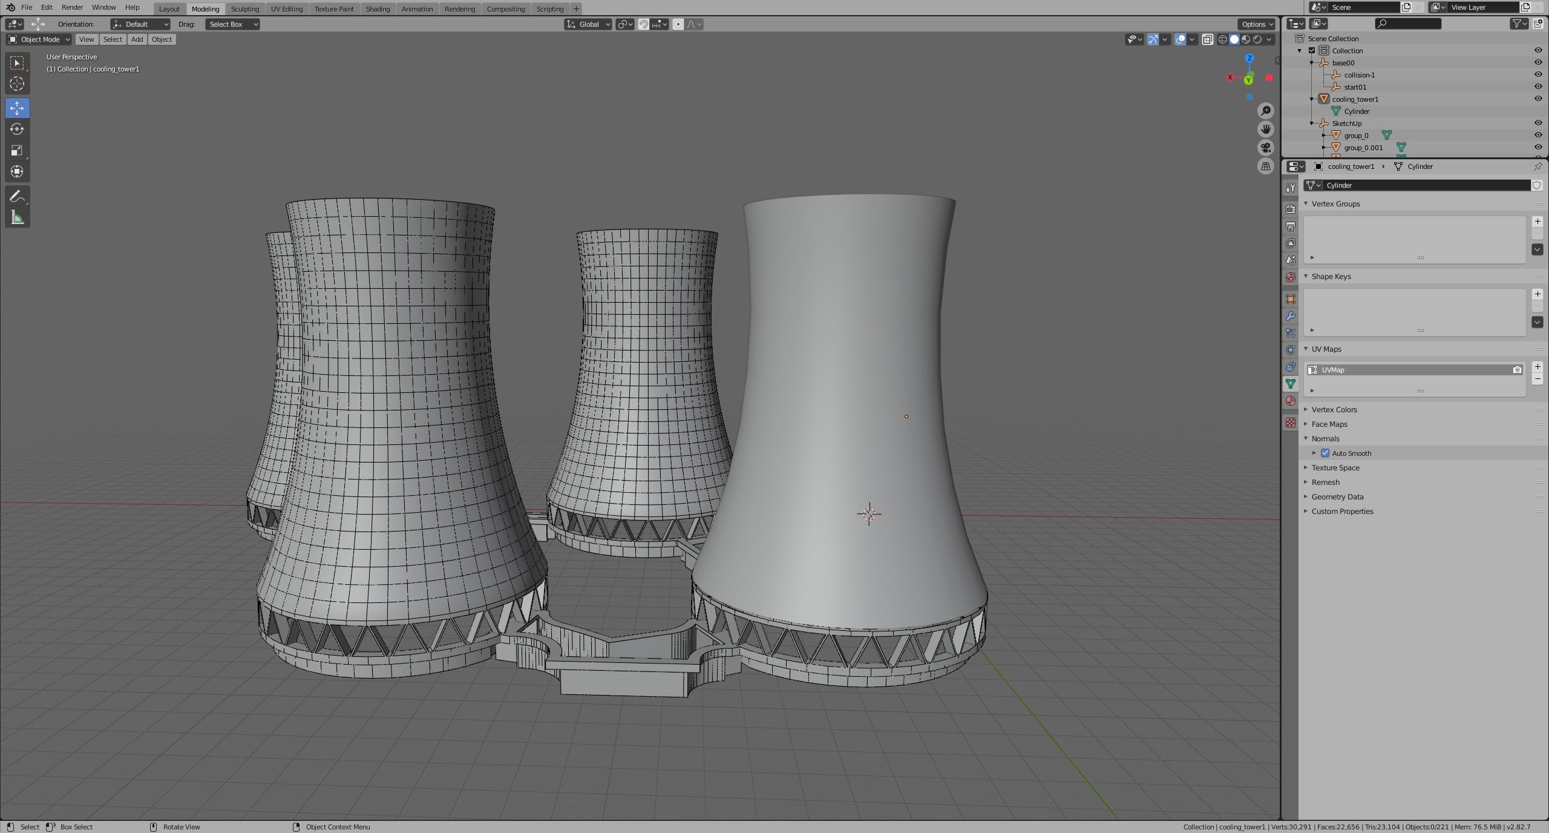Open the File menu
This screenshot has height=833, width=1549.
pyautogui.click(x=27, y=7)
